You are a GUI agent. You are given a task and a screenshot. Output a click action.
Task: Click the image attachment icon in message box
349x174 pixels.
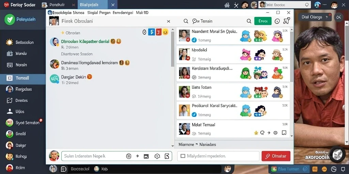pos(146,156)
